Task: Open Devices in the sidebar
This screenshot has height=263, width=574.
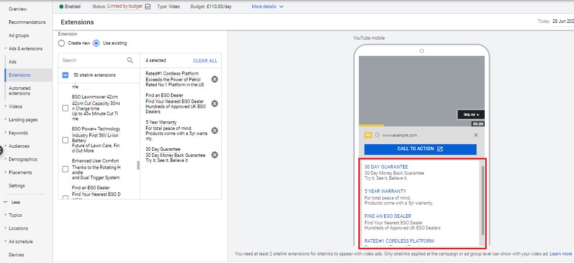Action: pos(16,254)
